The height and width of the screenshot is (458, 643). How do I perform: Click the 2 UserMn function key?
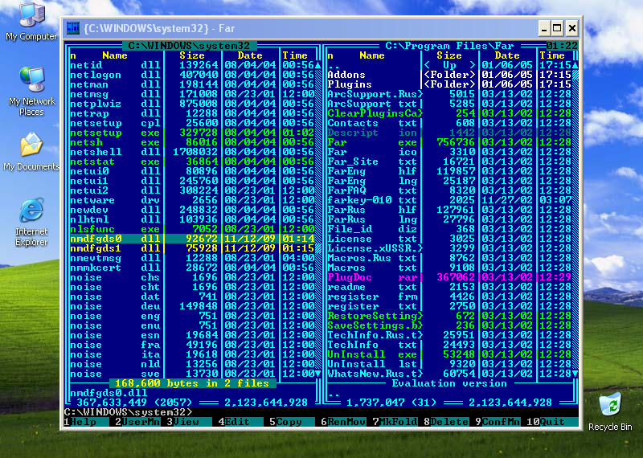click(137, 422)
